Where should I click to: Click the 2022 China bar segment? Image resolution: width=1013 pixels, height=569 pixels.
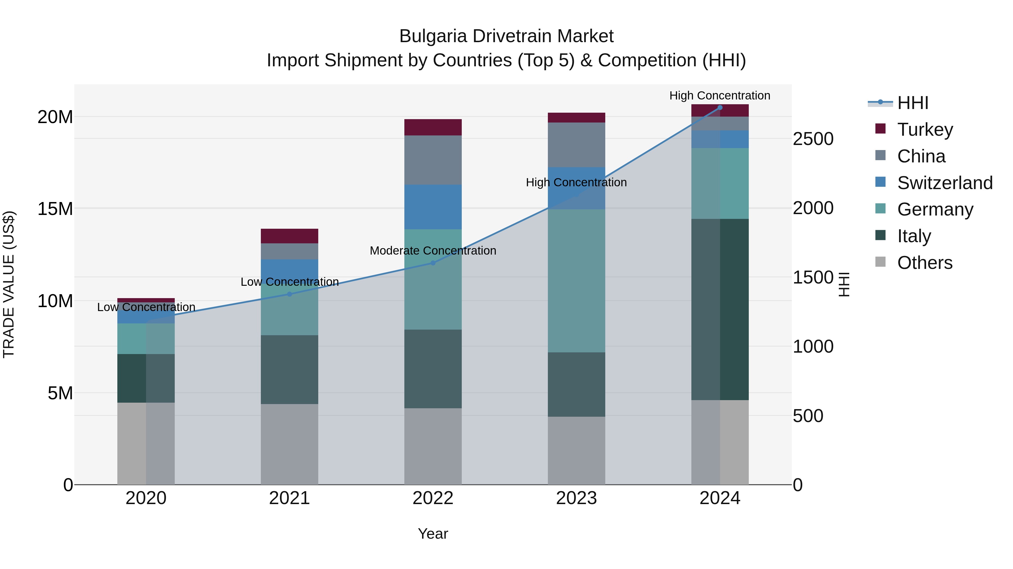click(x=433, y=160)
